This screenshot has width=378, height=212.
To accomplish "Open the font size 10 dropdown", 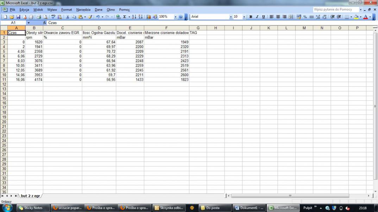I will (244, 17).
